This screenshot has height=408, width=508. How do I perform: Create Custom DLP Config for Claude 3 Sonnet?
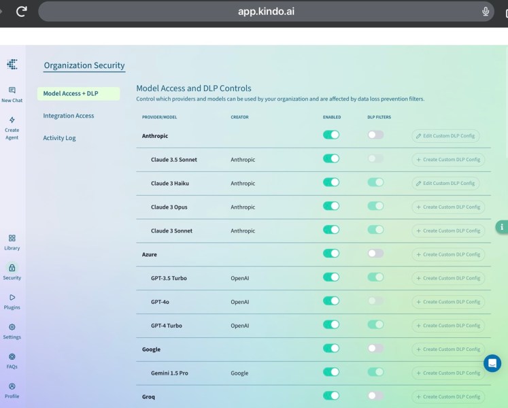click(x=448, y=231)
